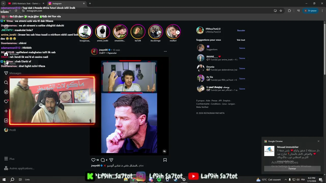Open Steam from the taskbar
The image size is (326, 183).
[x=175, y=180]
